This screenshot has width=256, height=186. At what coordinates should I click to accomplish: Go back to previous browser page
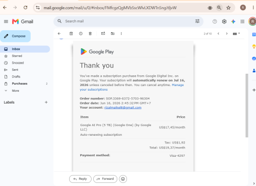(5, 8)
